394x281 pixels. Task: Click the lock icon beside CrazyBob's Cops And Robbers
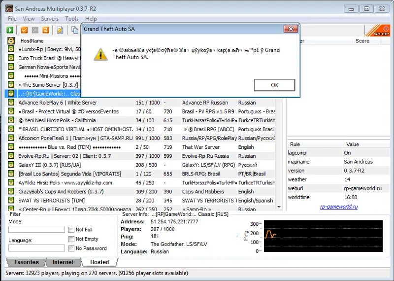coord(11,191)
